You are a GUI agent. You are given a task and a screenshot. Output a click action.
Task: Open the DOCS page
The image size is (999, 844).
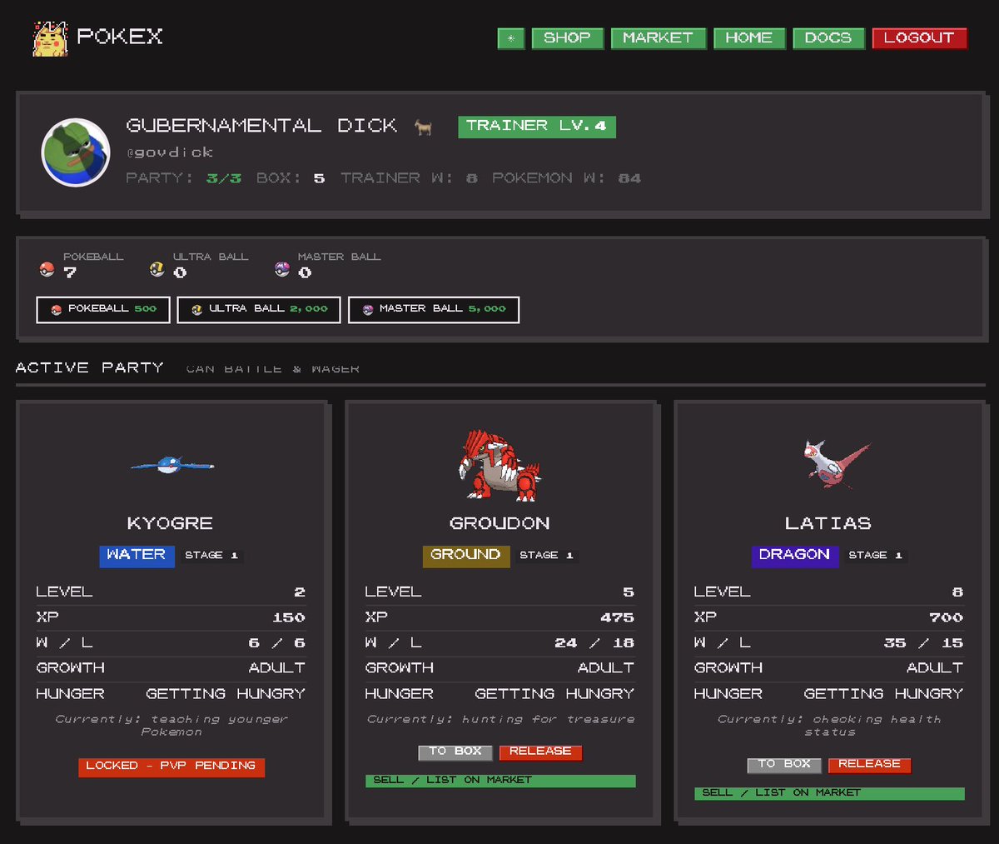coord(828,38)
